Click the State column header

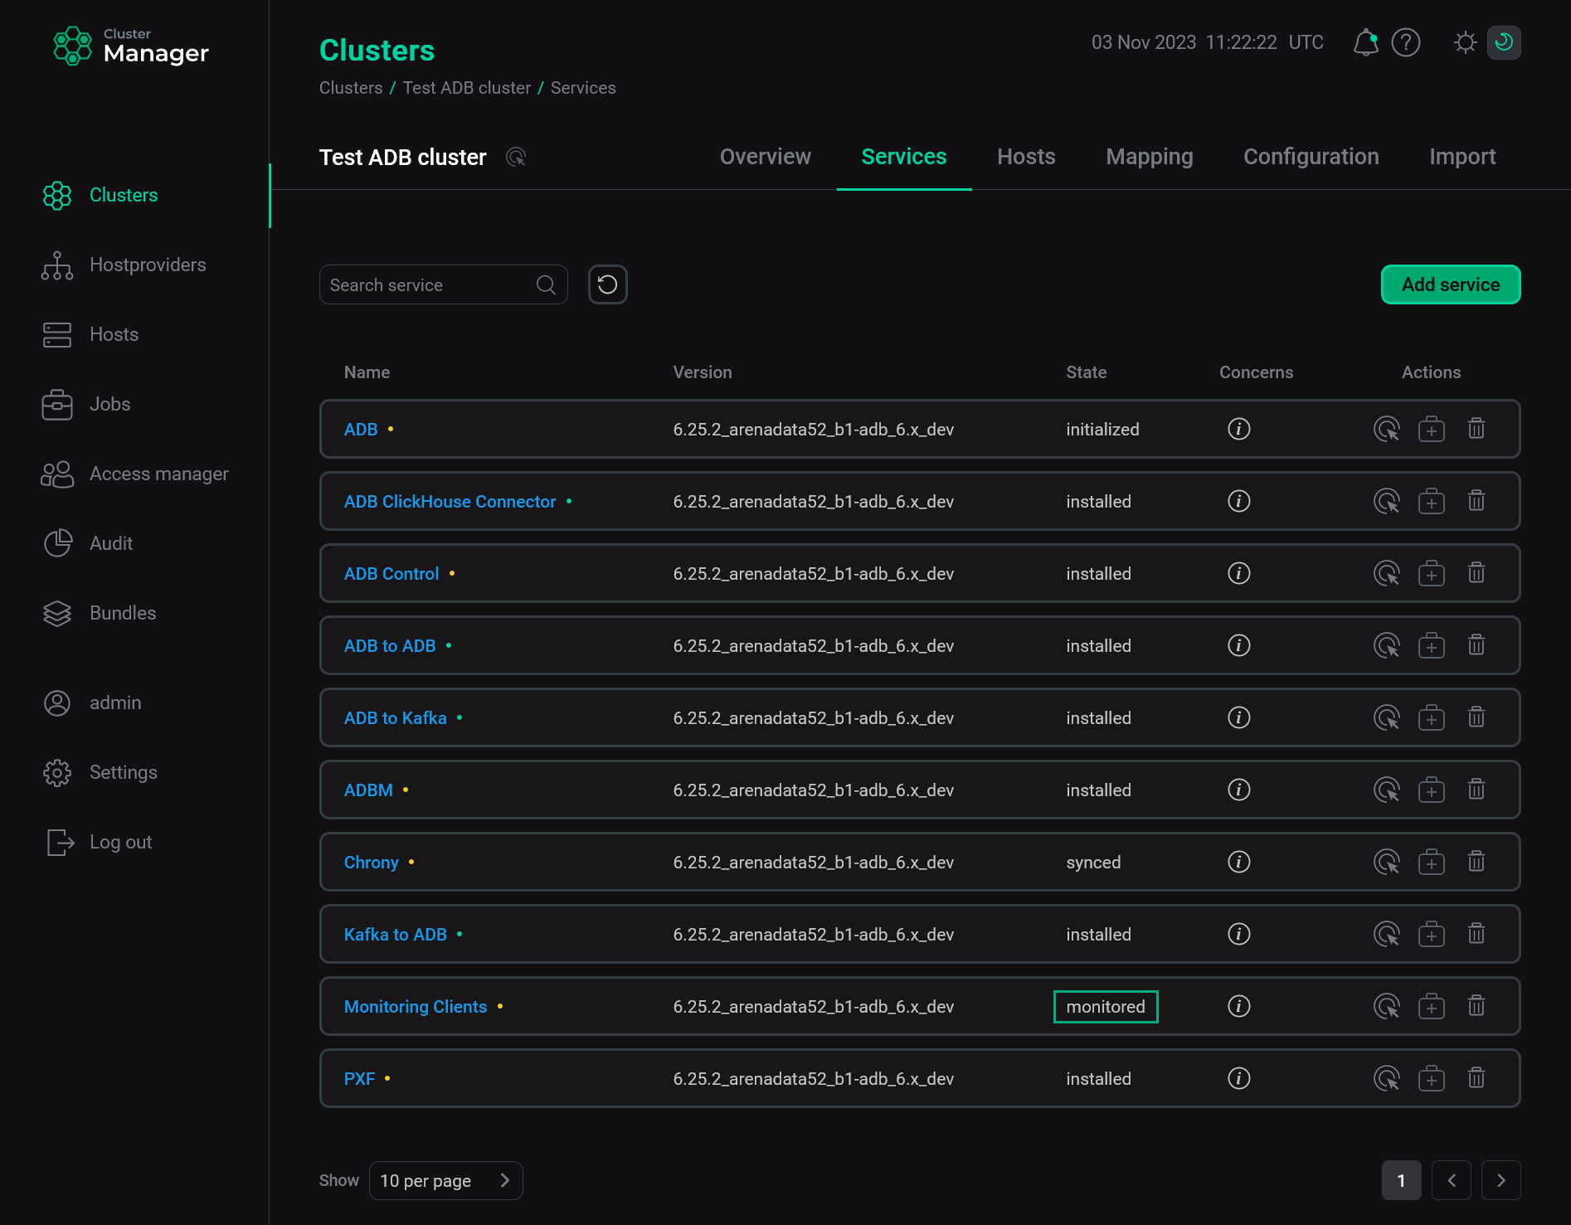point(1086,372)
